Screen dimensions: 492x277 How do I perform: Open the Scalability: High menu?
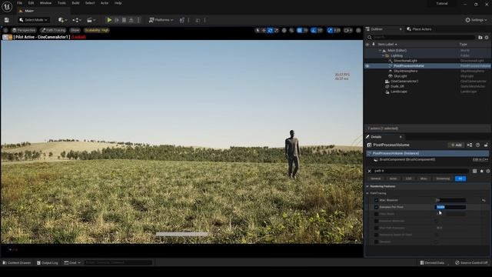[x=97, y=31]
